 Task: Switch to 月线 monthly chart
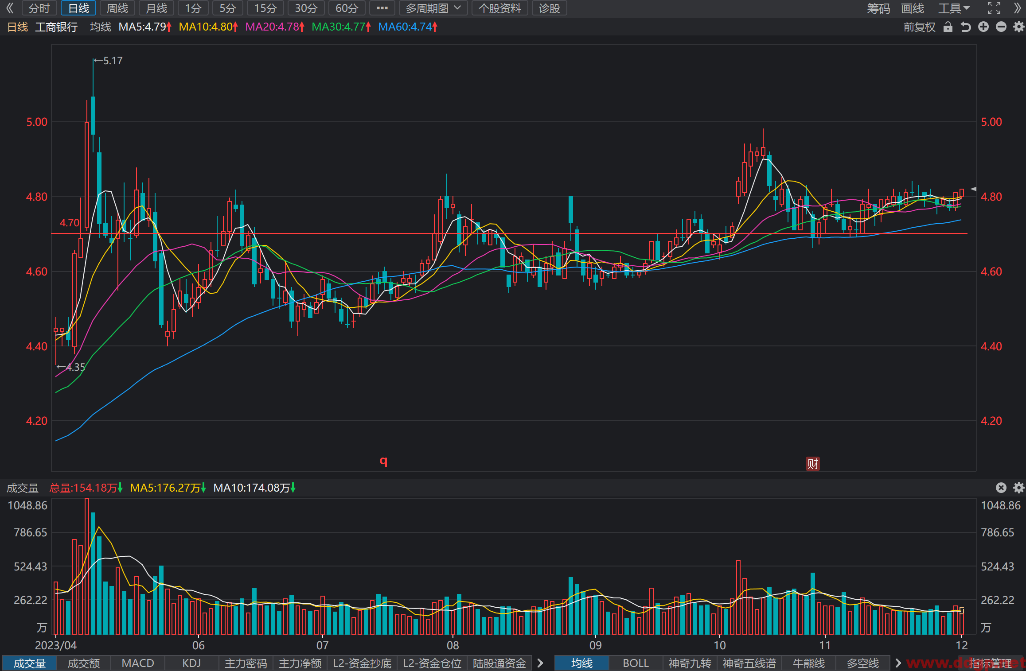[x=156, y=8]
